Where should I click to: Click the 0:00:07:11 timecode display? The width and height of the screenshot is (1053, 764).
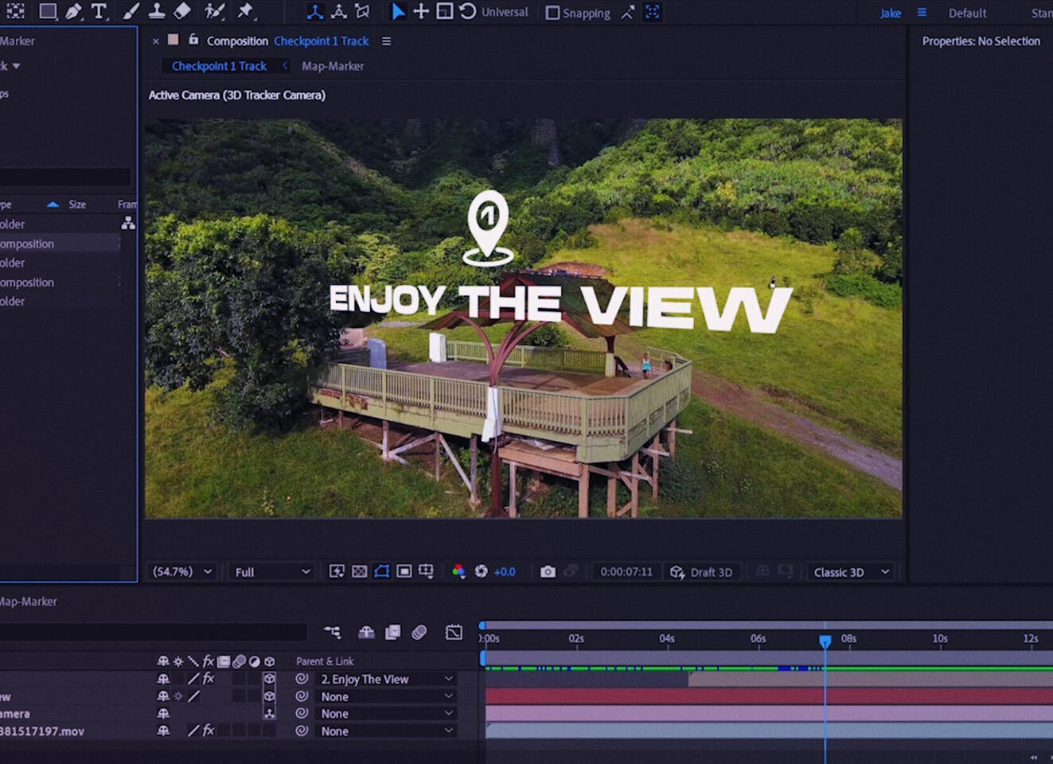point(626,571)
